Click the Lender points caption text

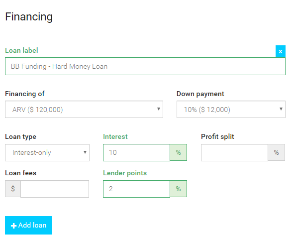[125, 173]
